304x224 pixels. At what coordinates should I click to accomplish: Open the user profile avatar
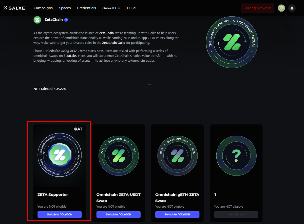click(x=281, y=8)
